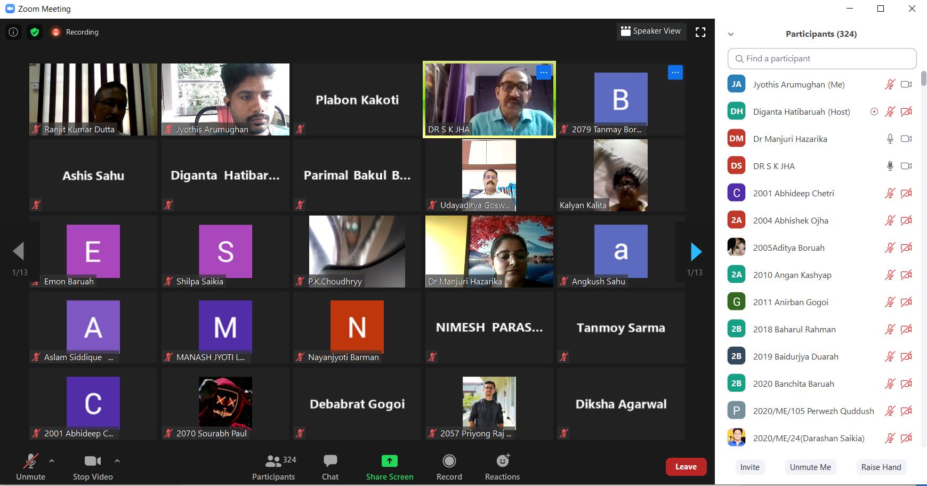The width and height of the screenshot is (927, 486).
Task: Open the Reactions menu
Action: click(502, 467)
